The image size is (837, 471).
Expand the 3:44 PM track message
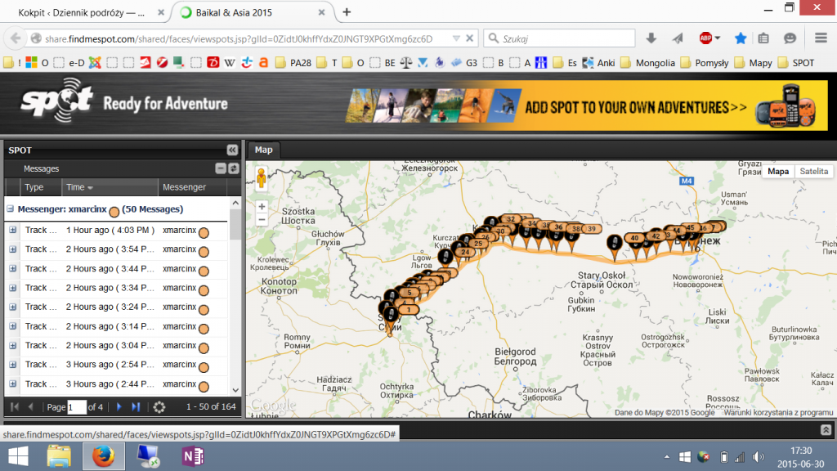13,268
